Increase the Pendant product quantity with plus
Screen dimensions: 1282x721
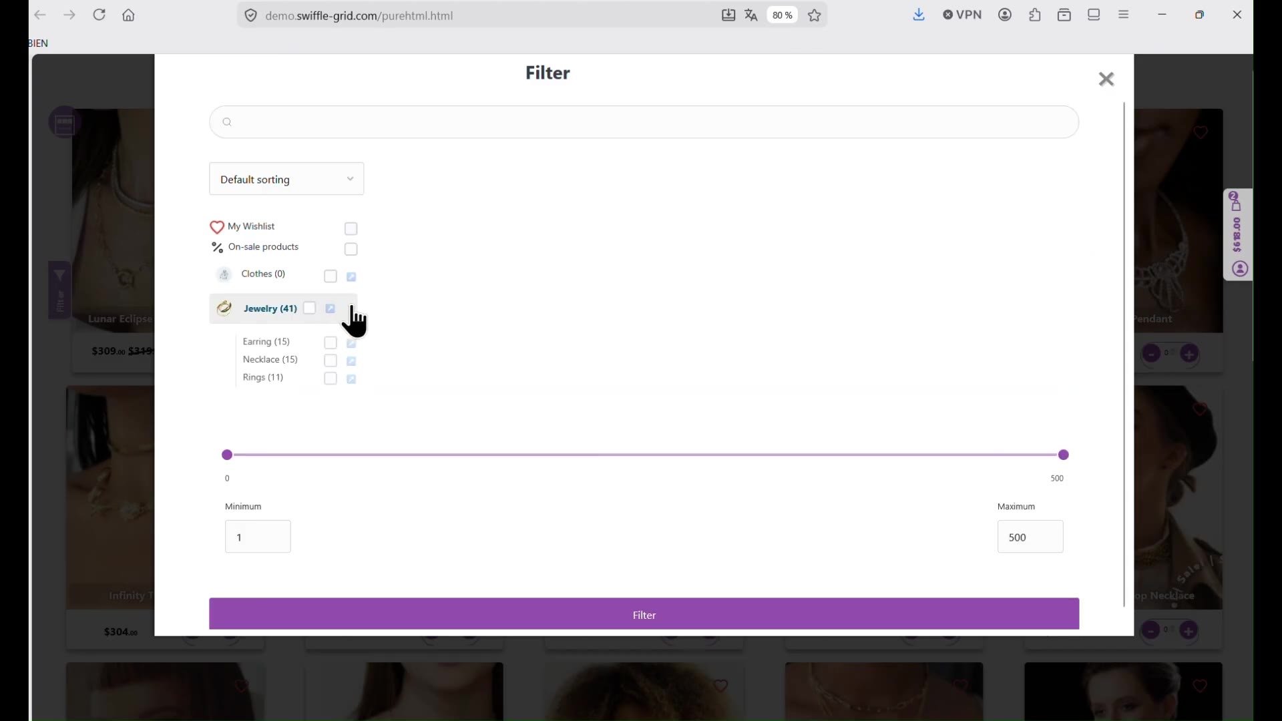click(x=1191, y=354)
